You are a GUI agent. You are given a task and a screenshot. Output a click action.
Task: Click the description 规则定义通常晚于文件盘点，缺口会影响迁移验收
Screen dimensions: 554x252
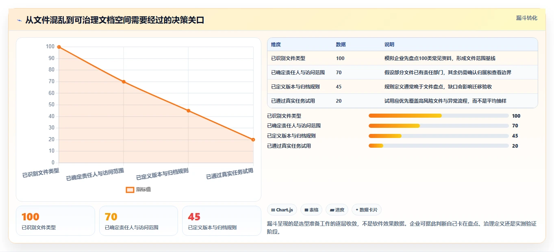tap(438, 87)
